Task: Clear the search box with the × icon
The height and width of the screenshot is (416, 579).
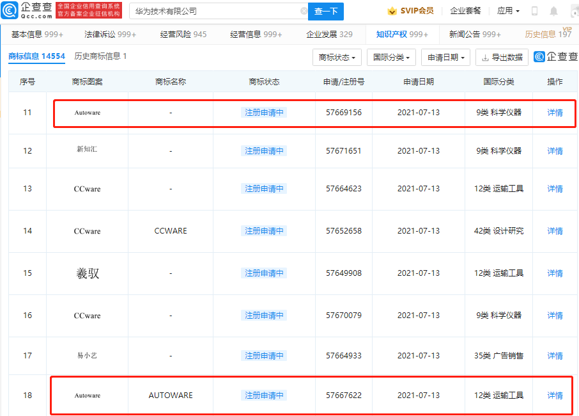Action: pyautogui.click(x=305, y=11)
